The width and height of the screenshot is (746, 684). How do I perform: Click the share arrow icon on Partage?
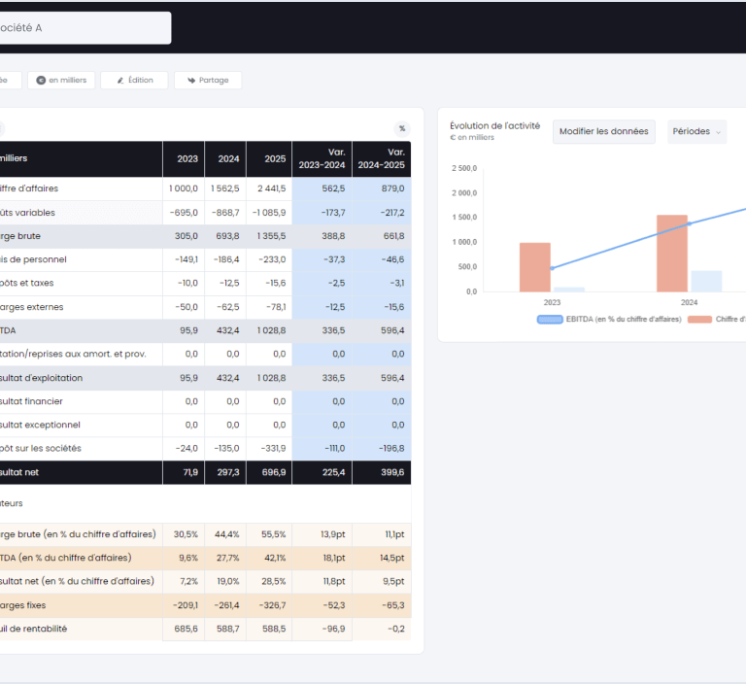pos(191,81)
